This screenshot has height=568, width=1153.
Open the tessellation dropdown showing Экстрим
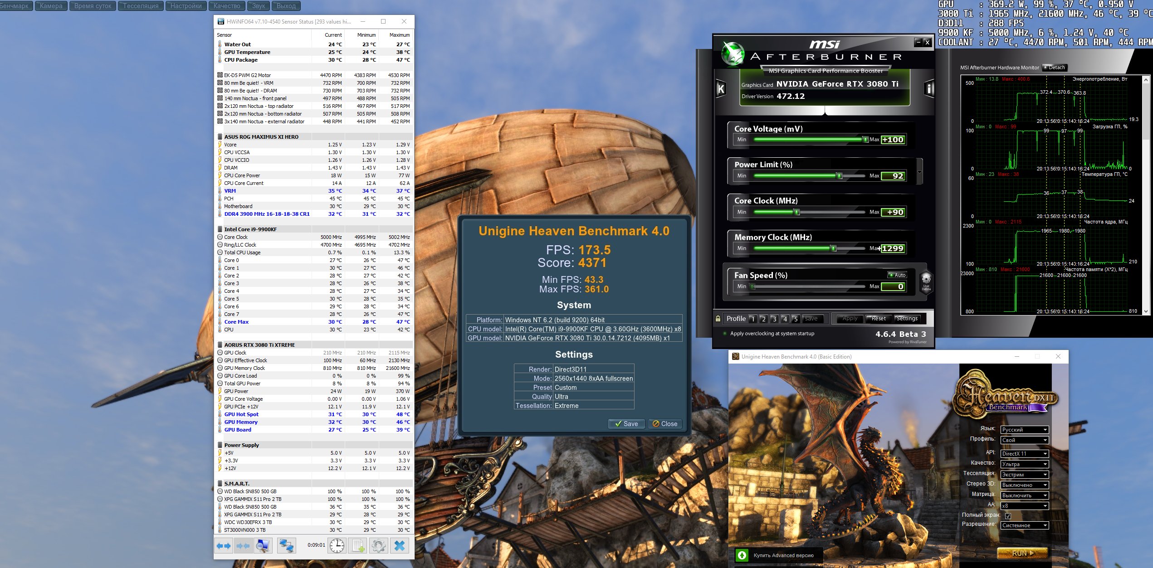1025,475
